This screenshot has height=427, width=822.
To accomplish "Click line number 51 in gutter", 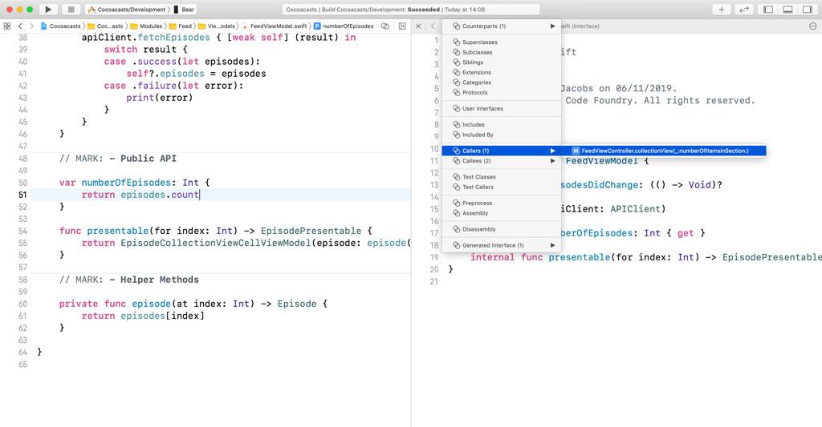I will click(22, 195).
